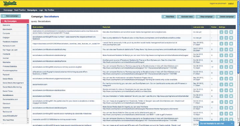
Task: Click image icon in the turkey statistics row
Action: [x=226, y=50]
